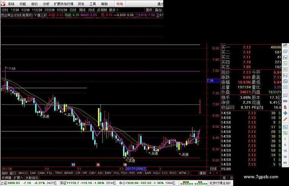Select the RSI indicator tab
This screenshot has width=289, height=186.
[132, 173]
